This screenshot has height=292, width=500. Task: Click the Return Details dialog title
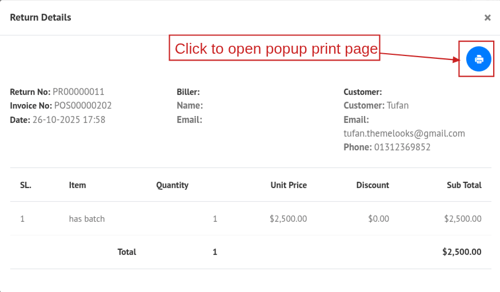point(41,17)
